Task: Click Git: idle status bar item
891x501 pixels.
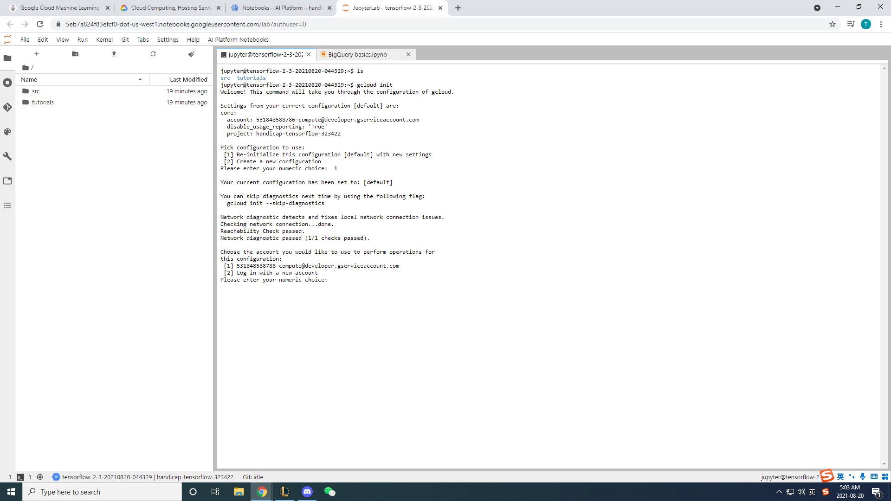Action: click(253, 477)
